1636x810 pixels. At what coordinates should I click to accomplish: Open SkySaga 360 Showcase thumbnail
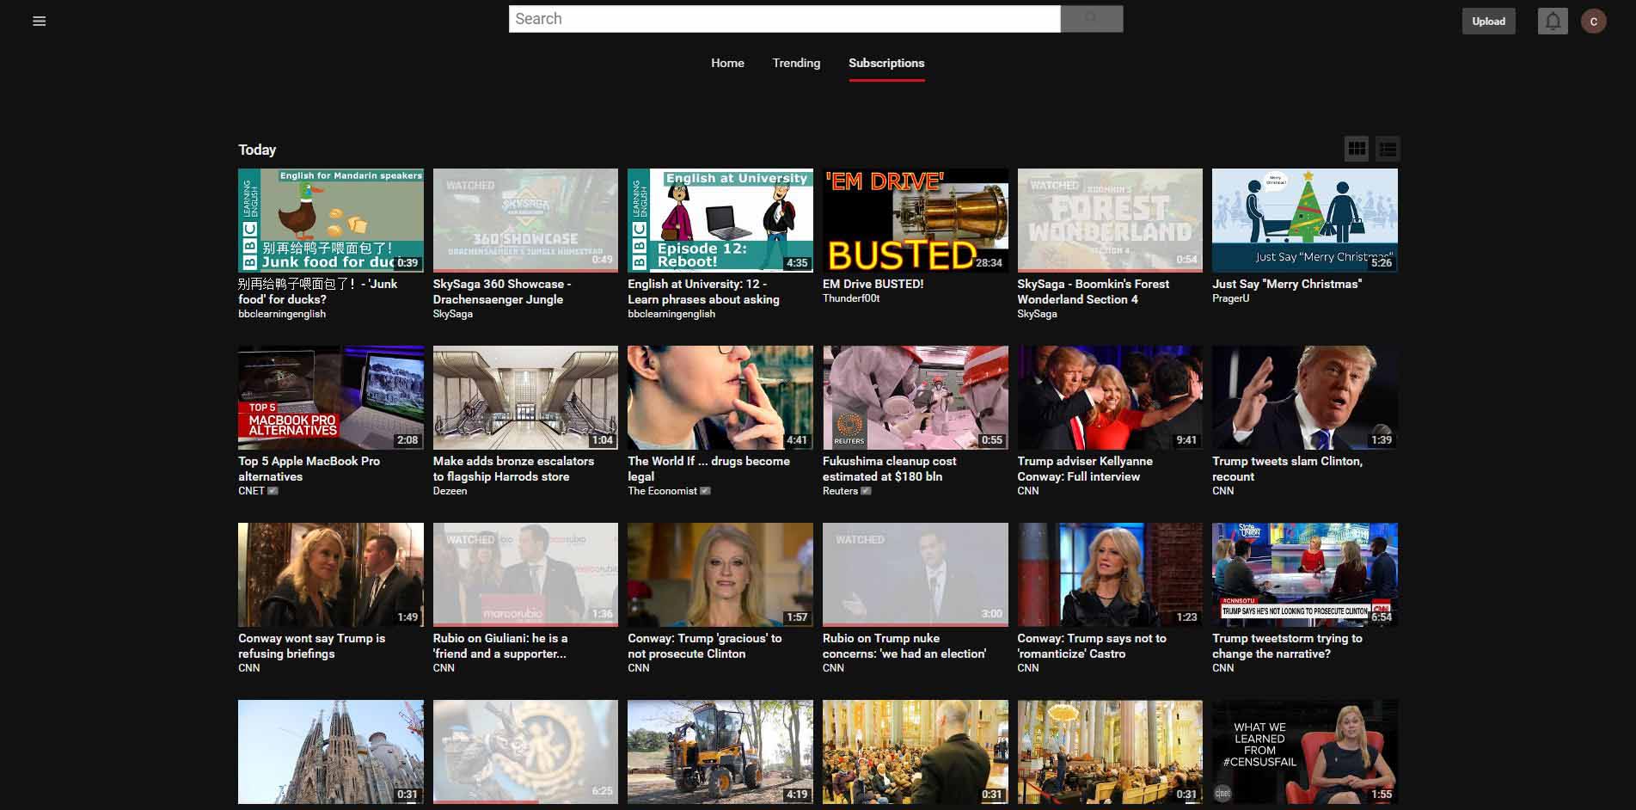(525, 220)
